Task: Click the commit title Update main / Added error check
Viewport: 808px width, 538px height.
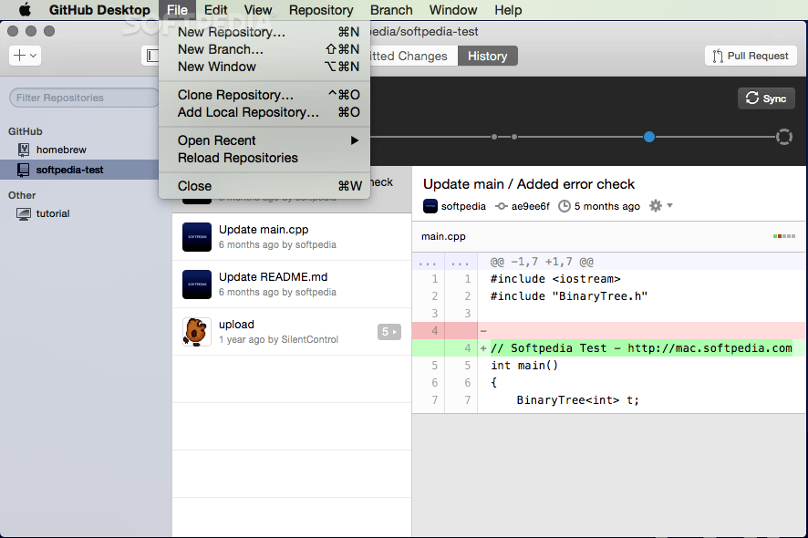Action: coord(529,184)
